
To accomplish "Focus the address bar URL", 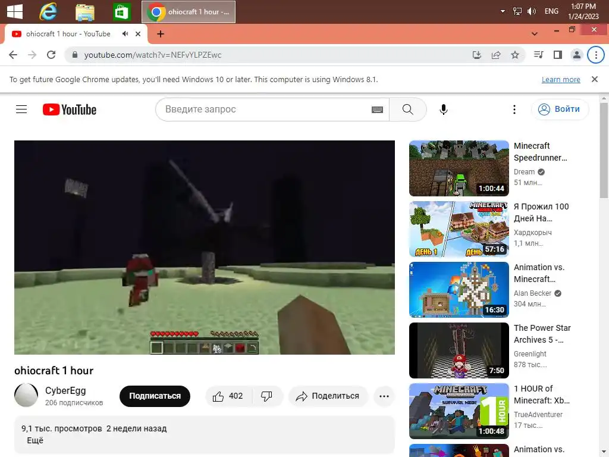I will [272, 55].
